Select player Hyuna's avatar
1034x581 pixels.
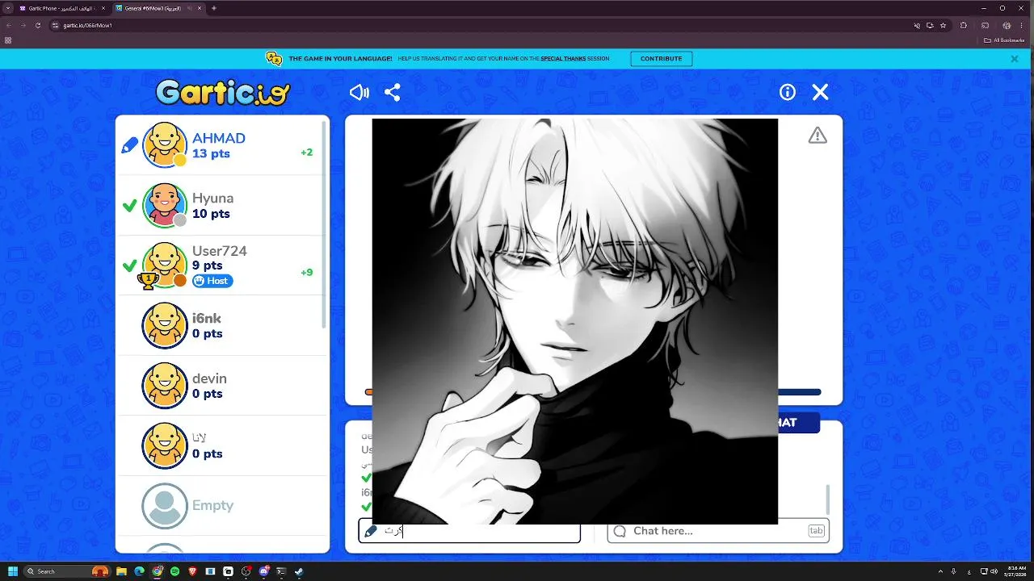click(165, 205)
